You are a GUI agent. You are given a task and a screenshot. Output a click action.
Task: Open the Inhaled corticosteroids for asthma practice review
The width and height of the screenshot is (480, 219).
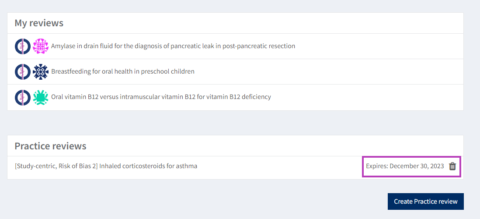pos(106,166)
